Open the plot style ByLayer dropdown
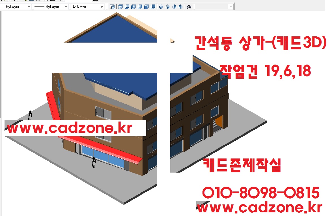 tap(87, 7)
